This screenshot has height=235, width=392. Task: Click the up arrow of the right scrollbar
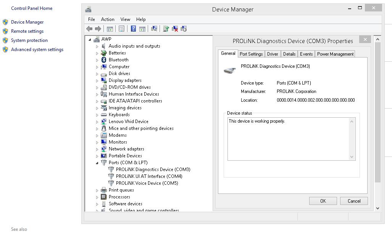click(377, 39)
